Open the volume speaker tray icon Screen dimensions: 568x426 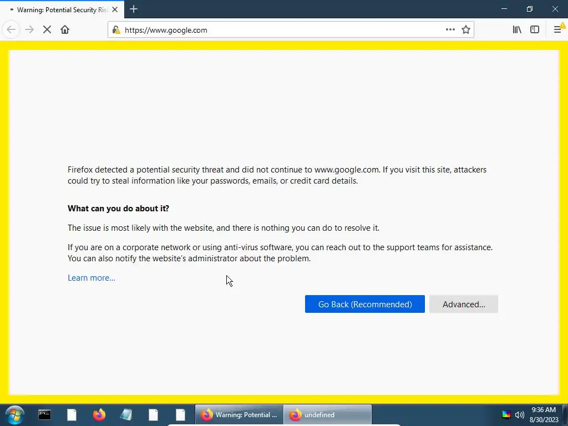pos(519,415)
